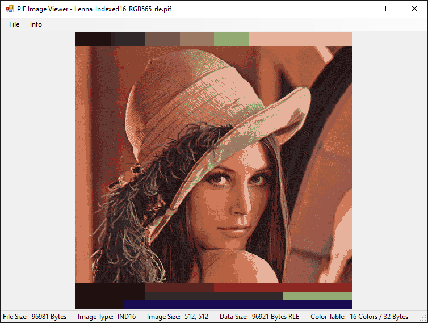Image resolution: width=428 pixels, height=323 pixels.
Task: Click 'Data Size: 96921 Bytes RLE' status entry
Action: point(259,317)
